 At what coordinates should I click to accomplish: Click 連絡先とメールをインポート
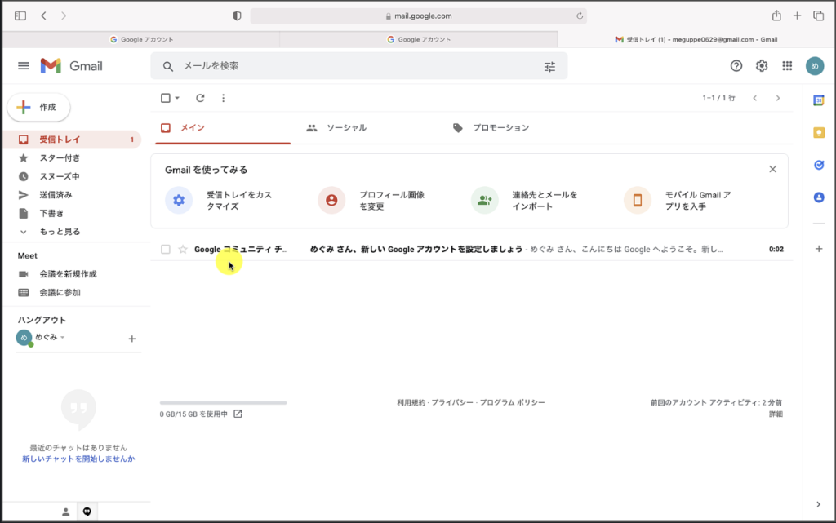coord(526,201)
